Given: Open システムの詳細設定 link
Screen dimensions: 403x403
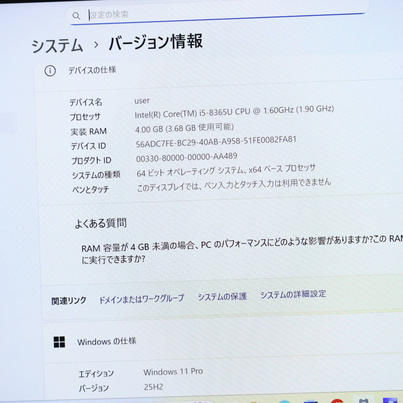Looking at the screenshot, I should click(x=293, y=295).
